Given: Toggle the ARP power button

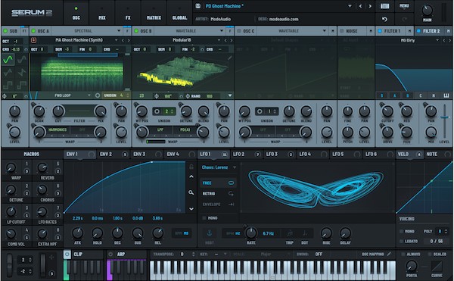Looking at the screenshot, I should 110,254.
